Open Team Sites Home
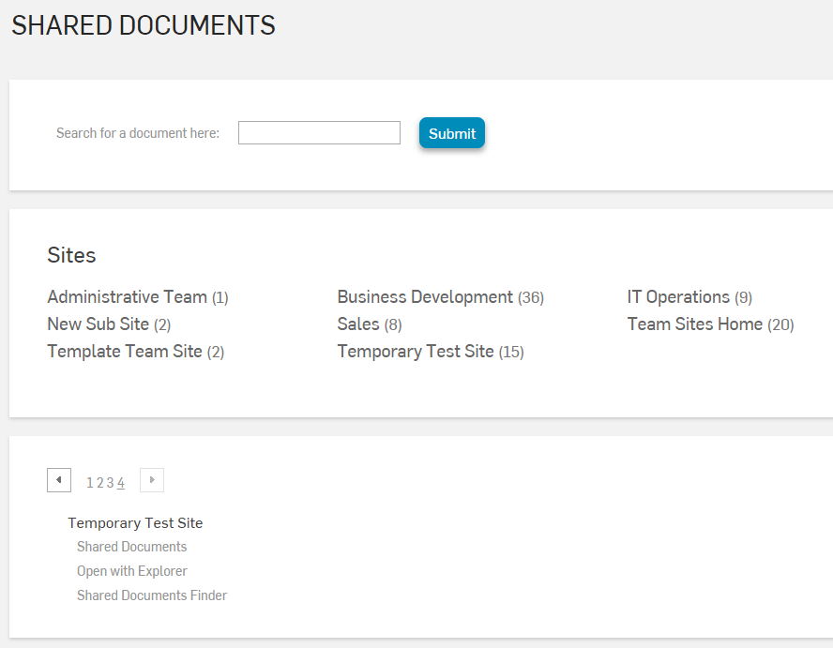This screenshot has width=833, height=648. (694, 324)
